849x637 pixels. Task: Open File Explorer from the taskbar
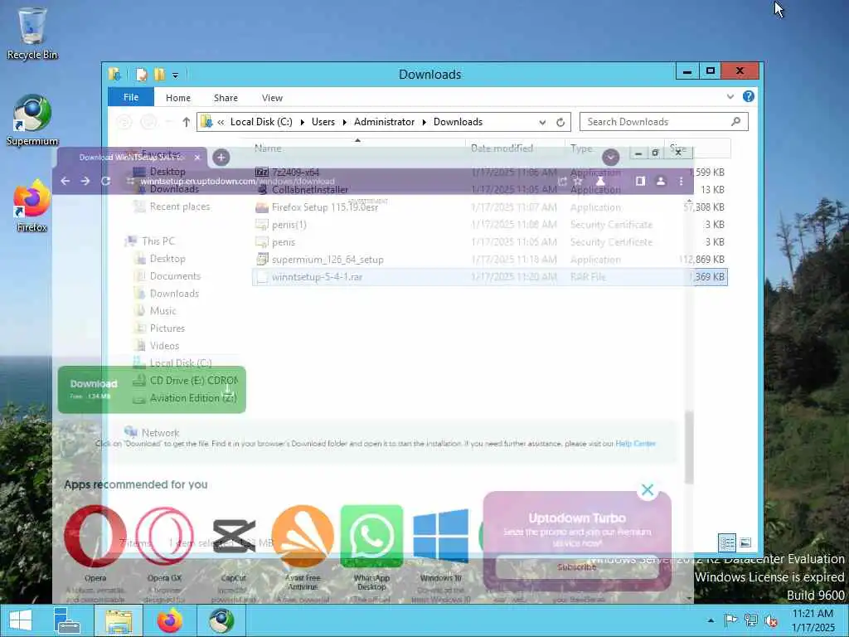118,620
